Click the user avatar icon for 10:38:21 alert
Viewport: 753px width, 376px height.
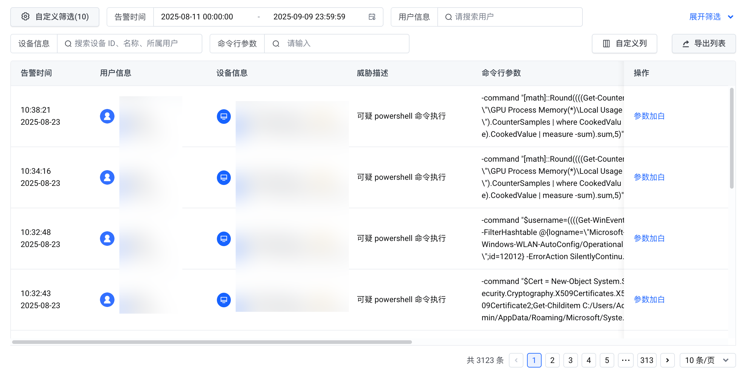click(107, 116)
